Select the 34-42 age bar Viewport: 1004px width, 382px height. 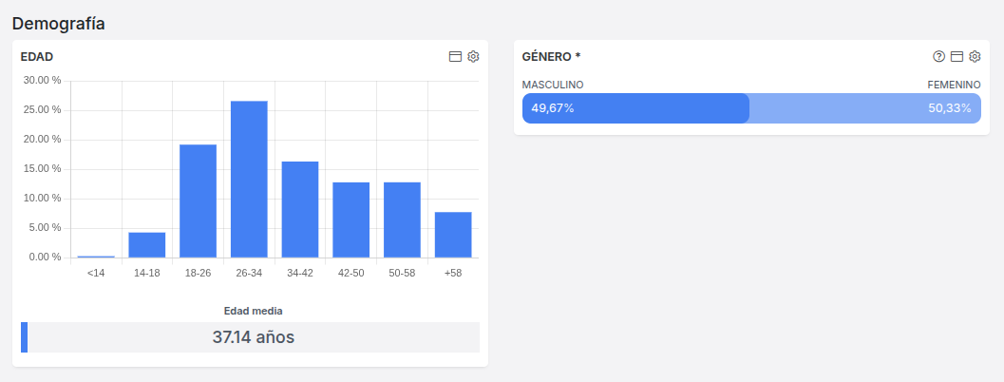point(300,209)
